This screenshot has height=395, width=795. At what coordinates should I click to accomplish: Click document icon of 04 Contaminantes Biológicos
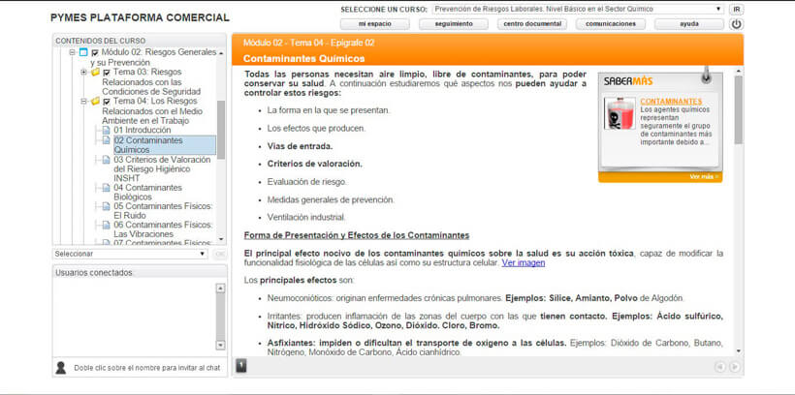(x=106, y=188)
